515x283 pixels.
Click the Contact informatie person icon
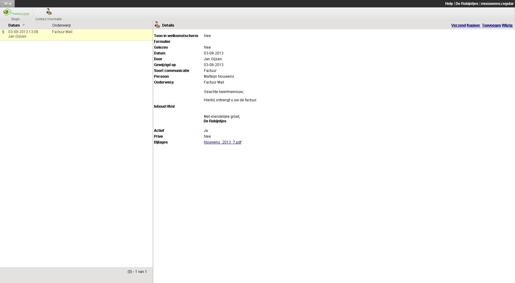pos(49,12)
